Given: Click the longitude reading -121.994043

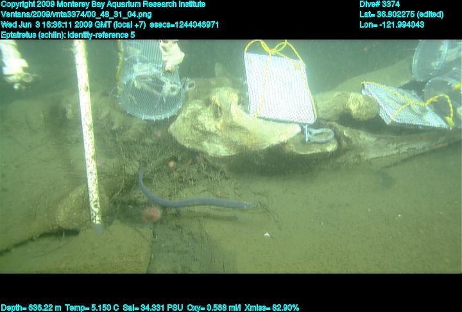Looking at the screenshot, I should (392, 24).
